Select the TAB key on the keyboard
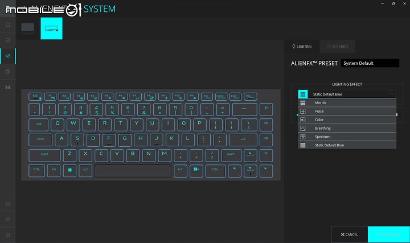Screen dimensions: 410x243 39,125
